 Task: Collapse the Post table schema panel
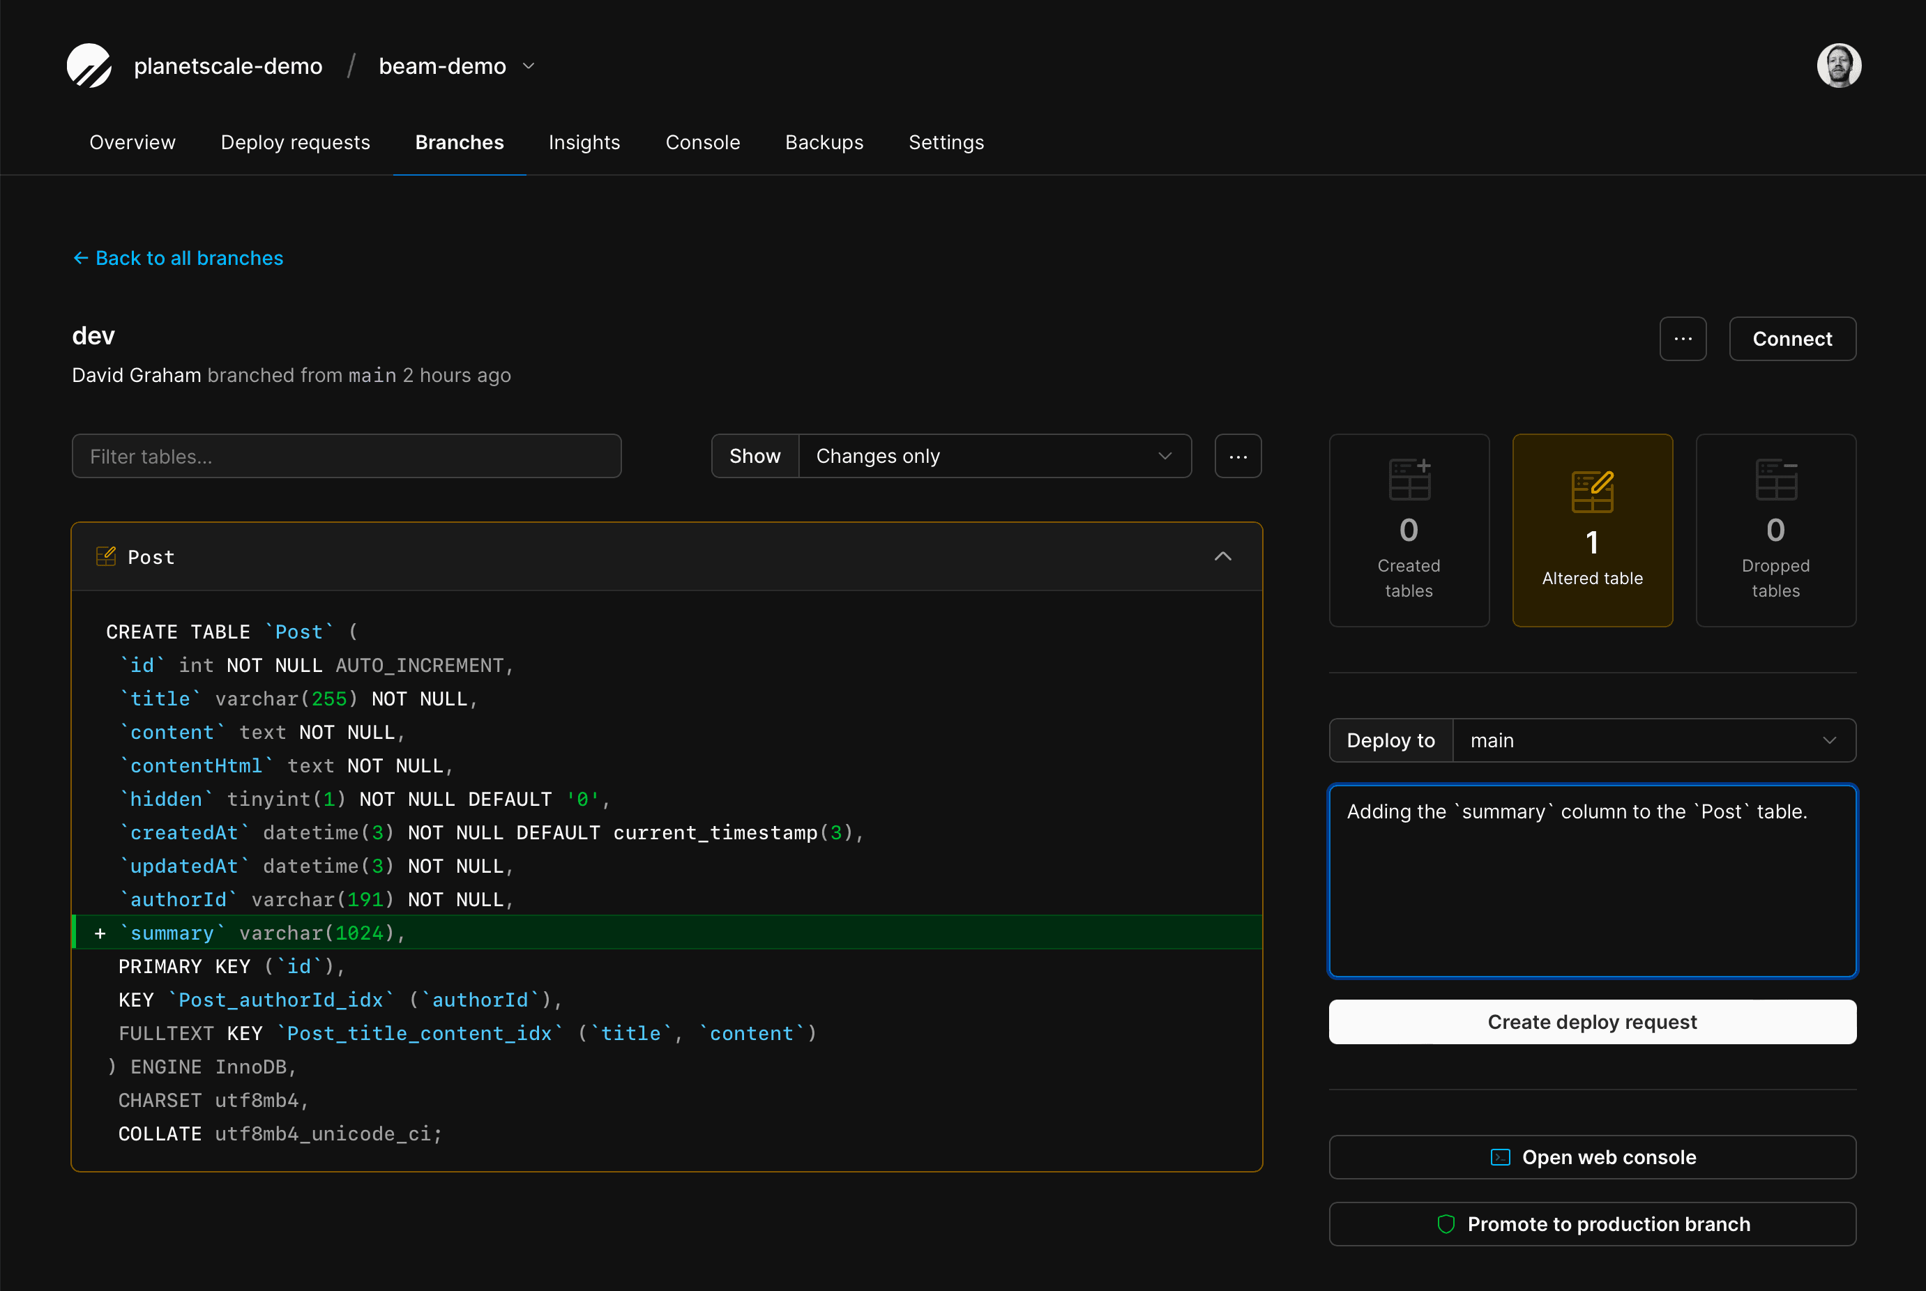pyautogui.click(x=1223, y=556)
